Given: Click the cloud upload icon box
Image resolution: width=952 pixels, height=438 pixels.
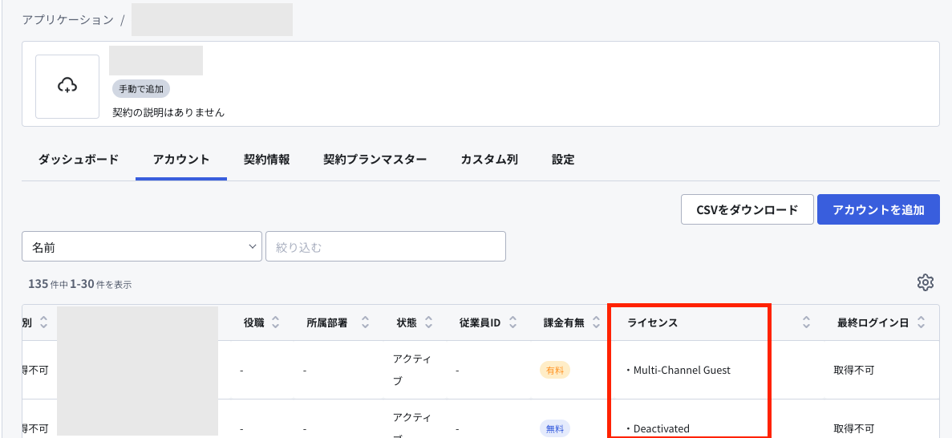Looking at the screenshot, I should pos(67,87).
